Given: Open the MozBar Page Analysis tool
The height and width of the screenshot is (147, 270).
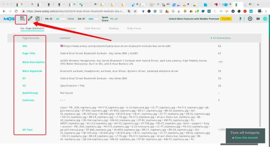Looking at the screenshot, I should click(22, 18).
